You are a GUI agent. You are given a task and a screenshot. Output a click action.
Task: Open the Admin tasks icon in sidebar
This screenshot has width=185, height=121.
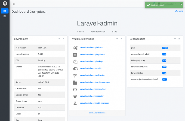click(x=5, y=16)
